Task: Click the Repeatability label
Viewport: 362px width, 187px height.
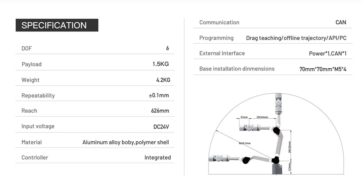Action: pos(38,96)
